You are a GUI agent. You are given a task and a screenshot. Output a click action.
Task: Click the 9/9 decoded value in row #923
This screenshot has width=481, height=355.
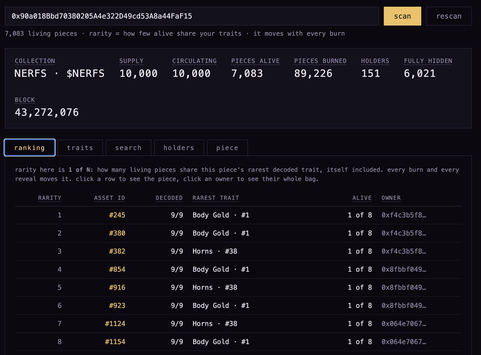tap(176, 305)
